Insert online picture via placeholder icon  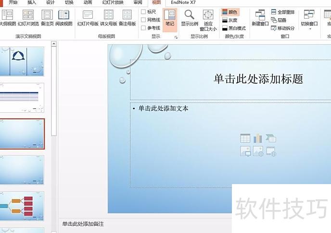click(258, 151)
